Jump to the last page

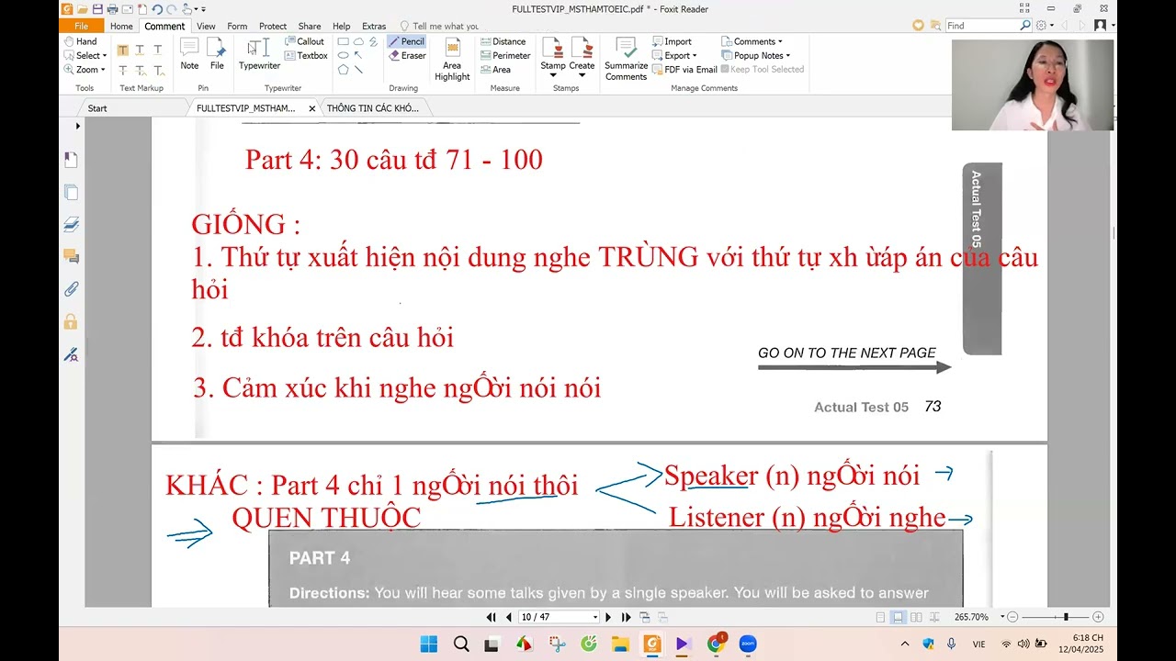(x=627, y=617)
